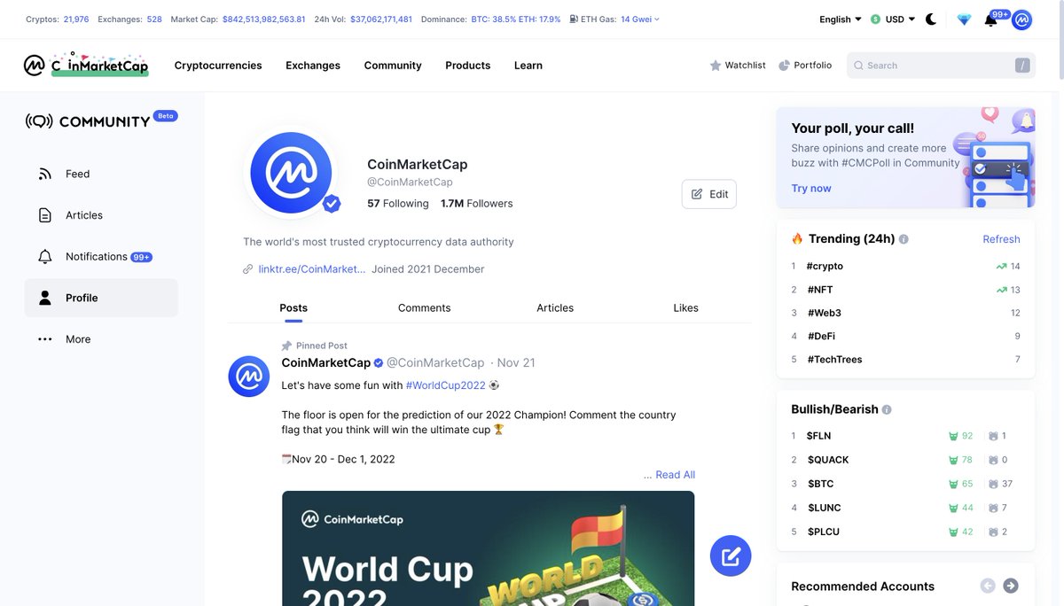Click the next arrow in Recommended Accounts
The image size is (1064, 606).
(x=1011, y=586)
